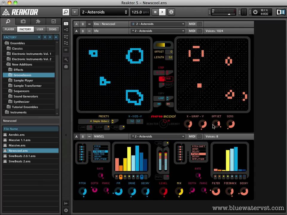287x215 pixels.
Task: Click the NI logo
Action: 281,12
